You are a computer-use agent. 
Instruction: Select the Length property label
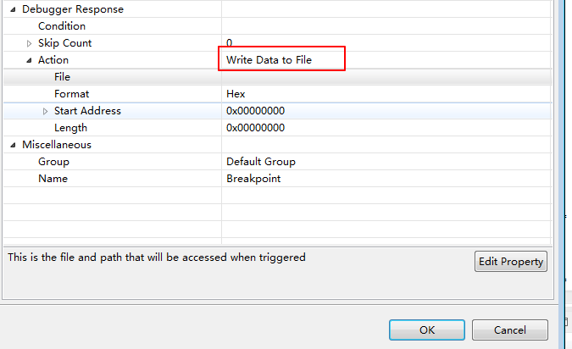click(70, 128)
